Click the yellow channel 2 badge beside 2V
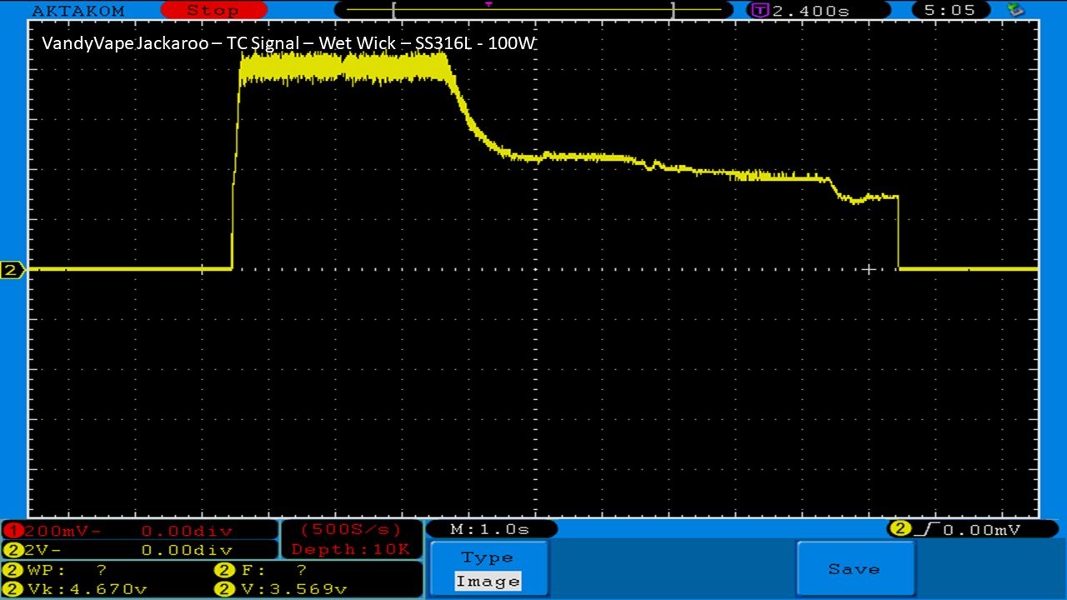This screenshot has height=600, width=1067. [x=13, y=550]
